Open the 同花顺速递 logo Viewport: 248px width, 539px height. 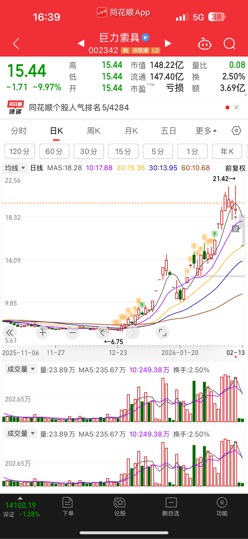pyautogui.click(x=15, y=107)
